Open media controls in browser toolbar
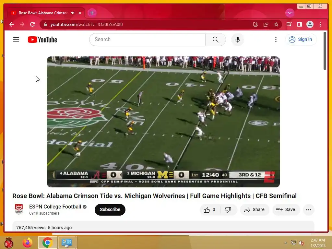This screenshot has width=332, height=249. tap(289, 24)
